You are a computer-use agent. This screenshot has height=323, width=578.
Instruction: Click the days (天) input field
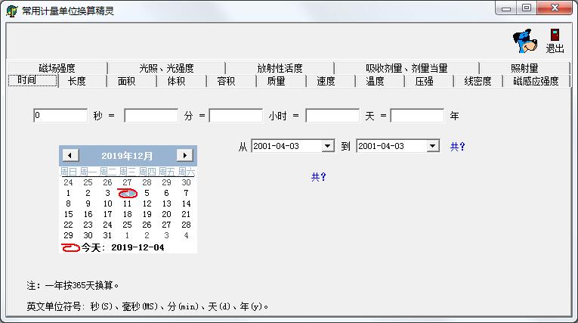point(332,116)
